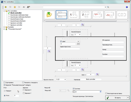The image size is (131, 102).
Task: Collapse the PLC controllers tree folder
Action: pyautogui.click(x=4, y=11)
